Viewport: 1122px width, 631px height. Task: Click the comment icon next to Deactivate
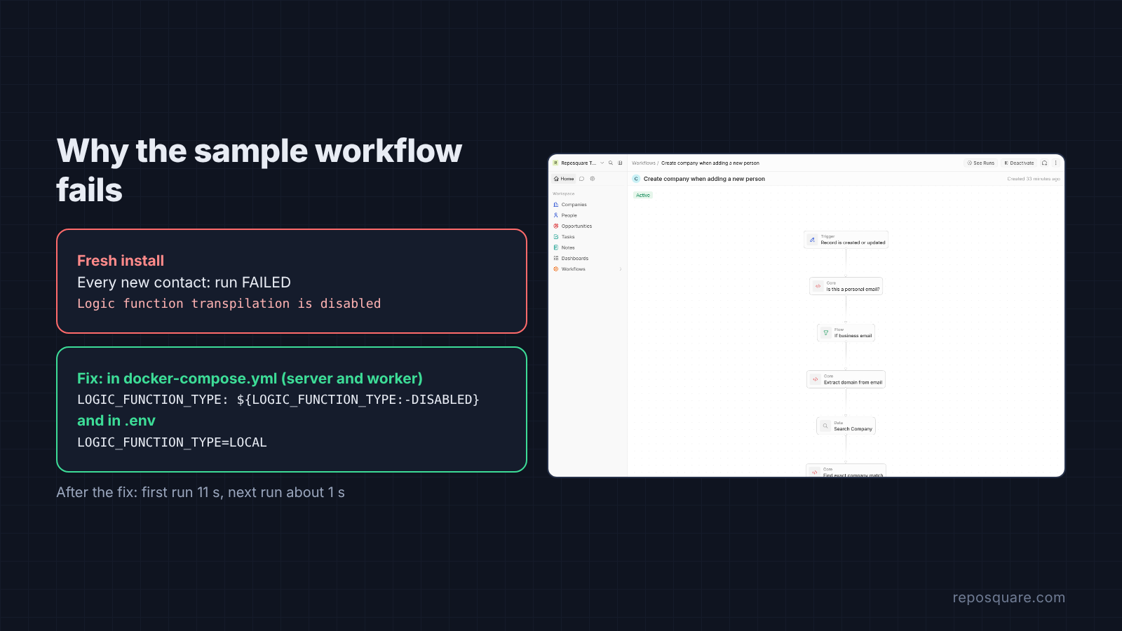coord(1045,163)
